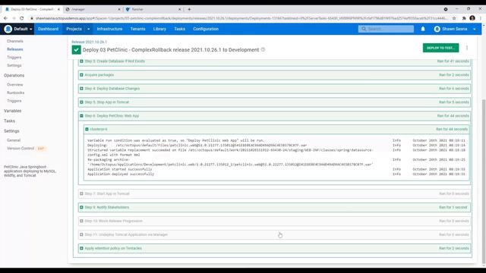Click the Octopus space logo beside Default
This screenshot has height=273, width=486.
point(8,29)
